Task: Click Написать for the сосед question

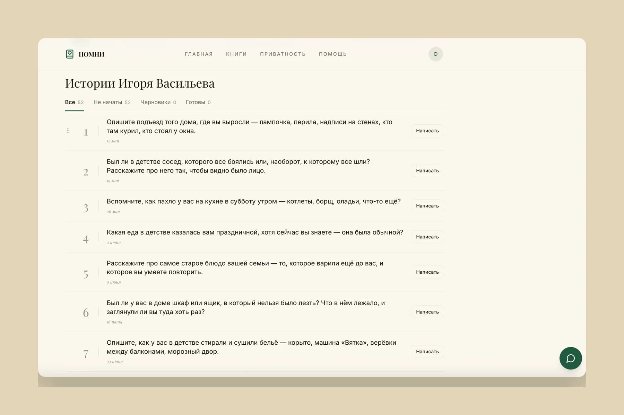Action: 427,170
